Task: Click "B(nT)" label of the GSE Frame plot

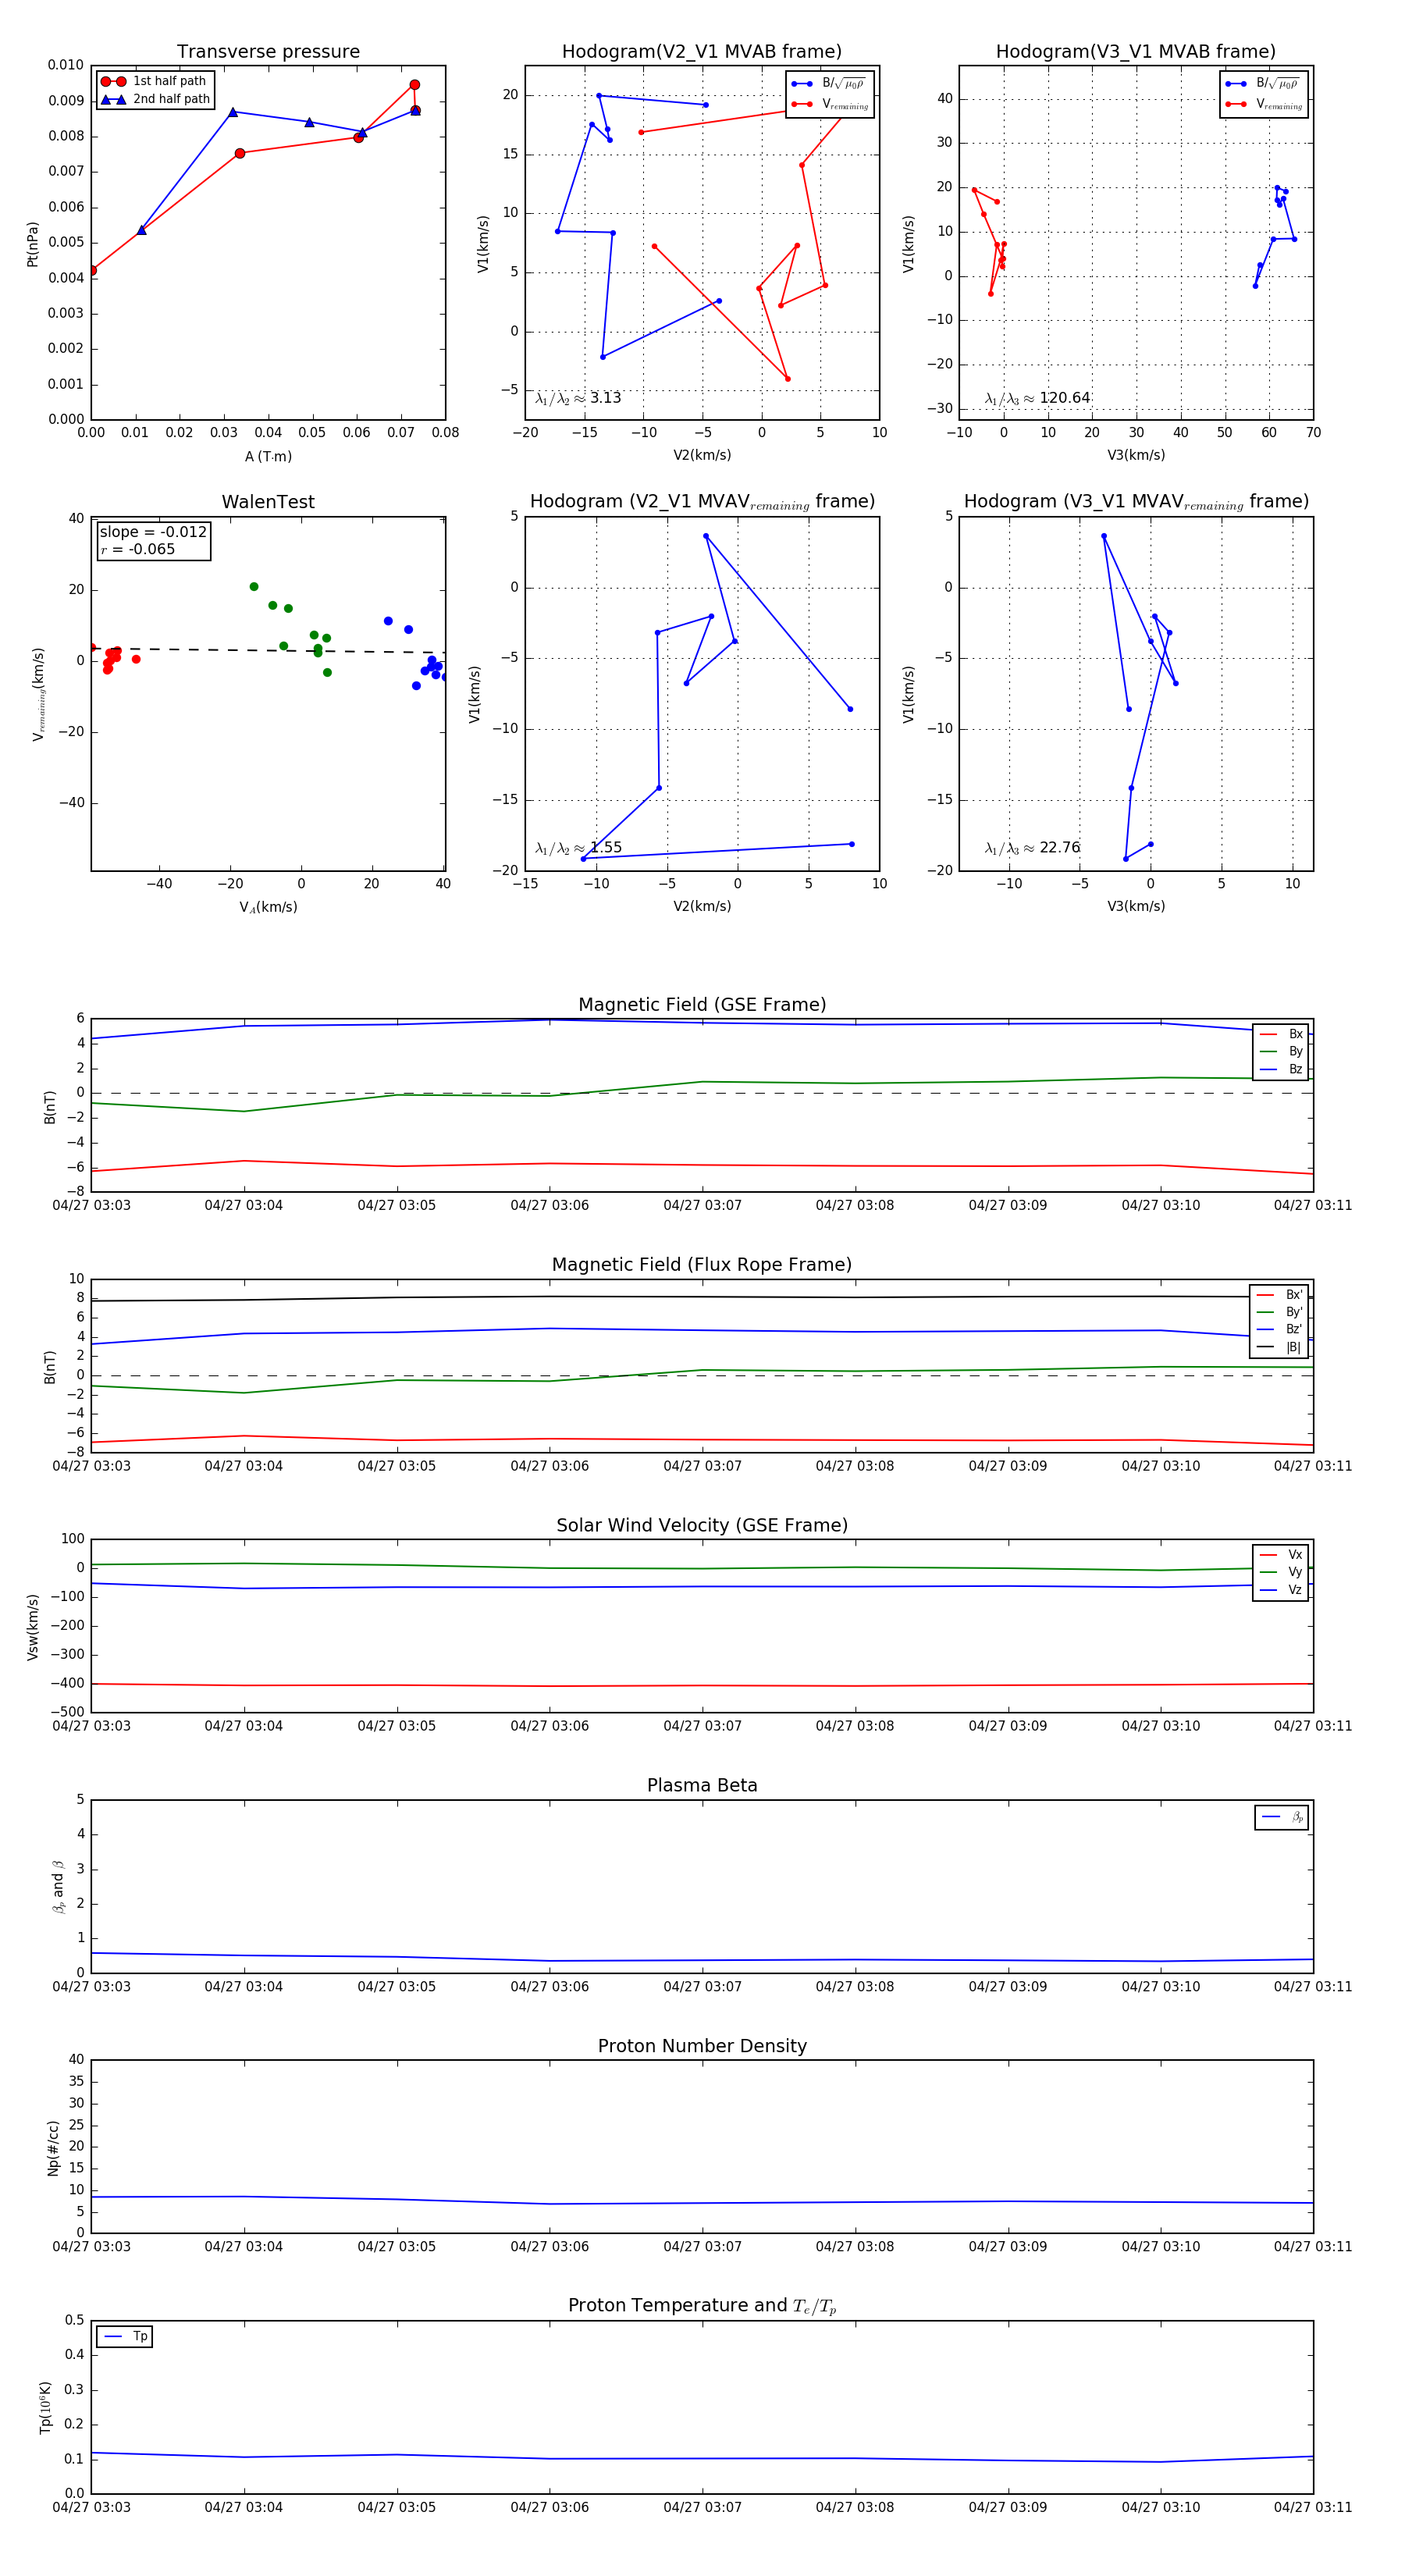Action: [x=50, y=1106]
